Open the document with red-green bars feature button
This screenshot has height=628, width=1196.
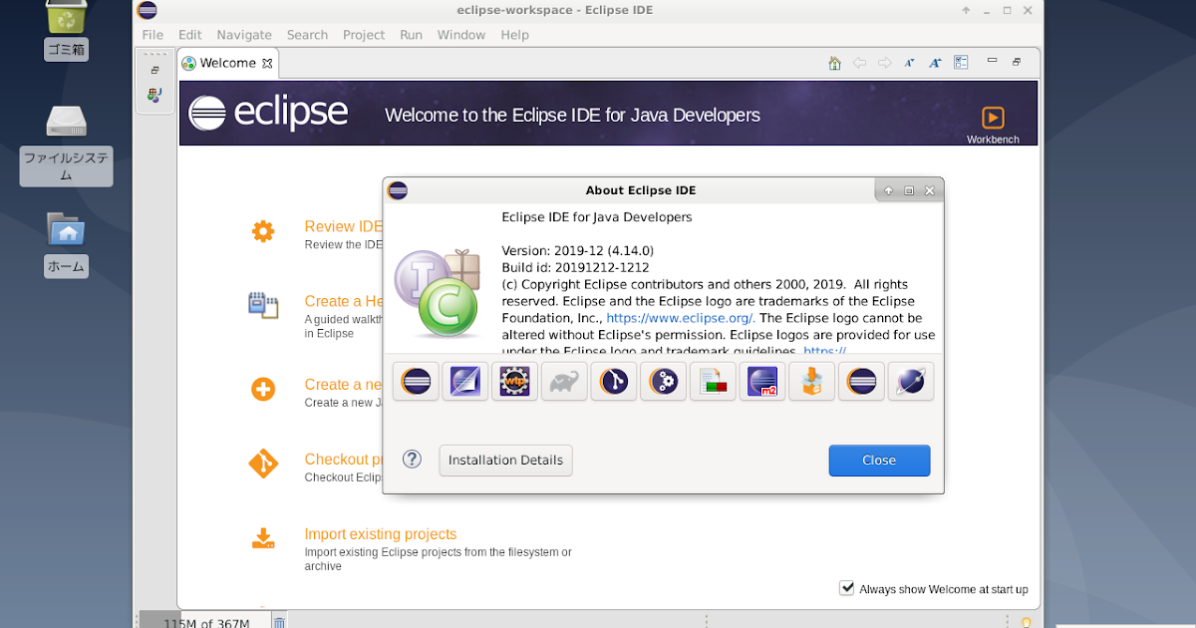[713, 381]
